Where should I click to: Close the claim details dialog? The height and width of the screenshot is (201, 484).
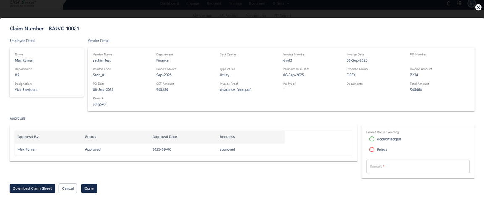coord(478,7)
